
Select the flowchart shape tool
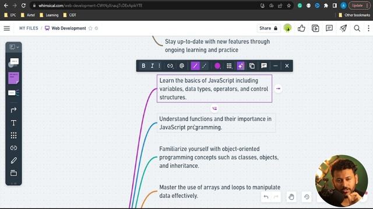13,63
